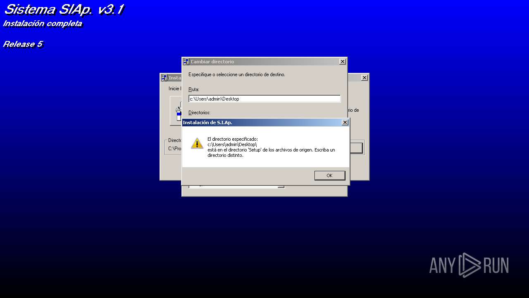Click the 'Directorios:' label
The image size is (529, 298).
199,113
